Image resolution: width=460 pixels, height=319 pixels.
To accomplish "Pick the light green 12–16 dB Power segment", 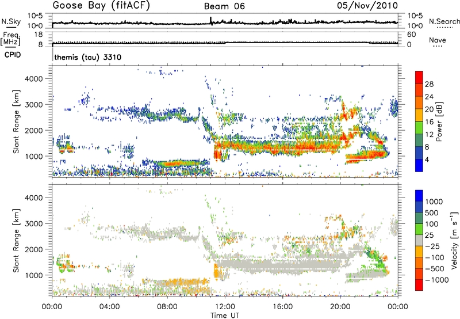I will pyautogui.click(x=419, y=128).
